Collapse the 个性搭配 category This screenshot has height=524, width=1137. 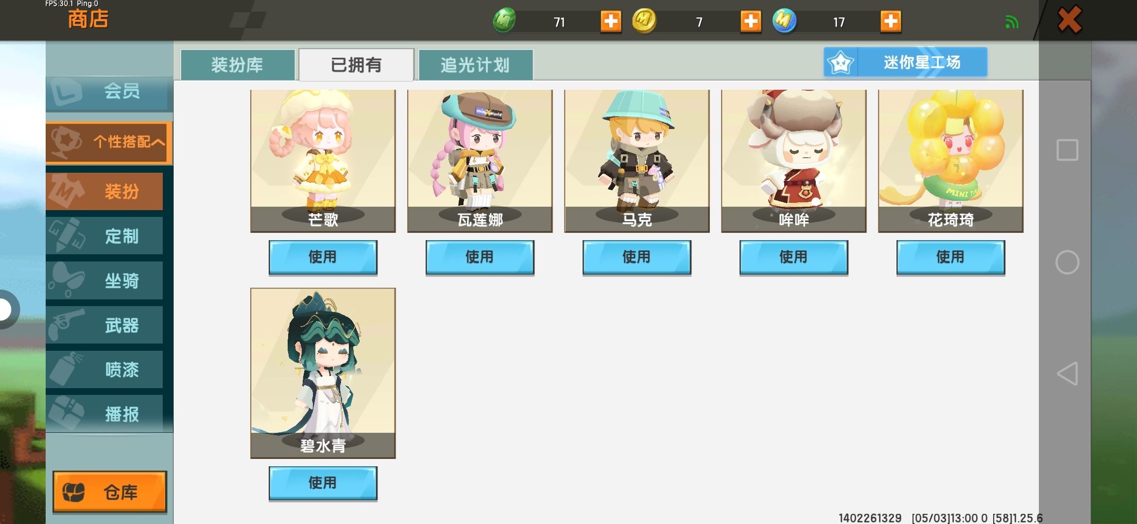tap(109, 142)
